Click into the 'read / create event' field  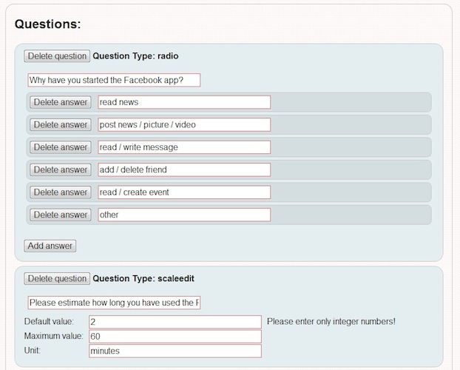tap(184, 192)
